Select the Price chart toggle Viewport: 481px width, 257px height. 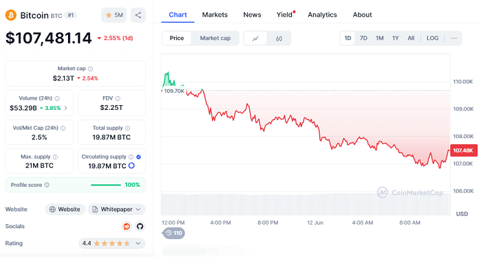[177, 38]
